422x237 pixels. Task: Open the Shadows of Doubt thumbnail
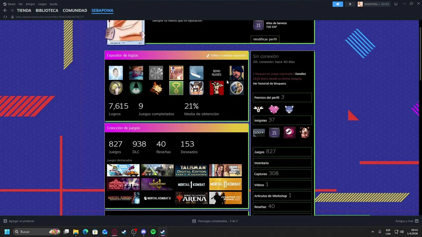123,184
